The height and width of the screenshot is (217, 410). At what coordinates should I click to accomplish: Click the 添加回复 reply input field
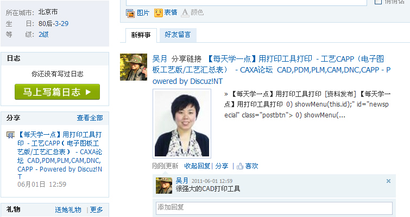[x=274, y=208]
